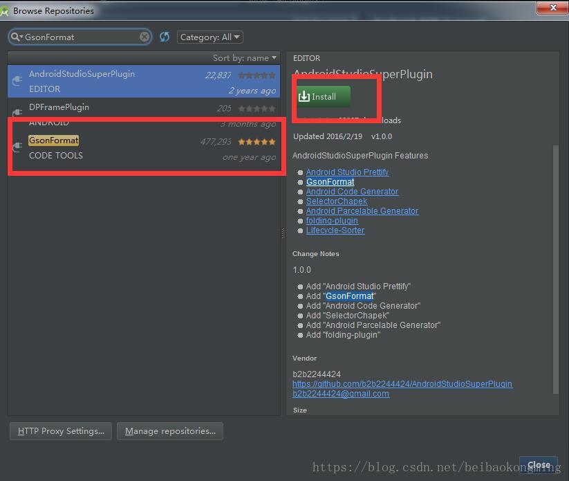Screen dimensions: 569x481
Task: Click the DPFramePlugin star rating
Action: point(256,109)
